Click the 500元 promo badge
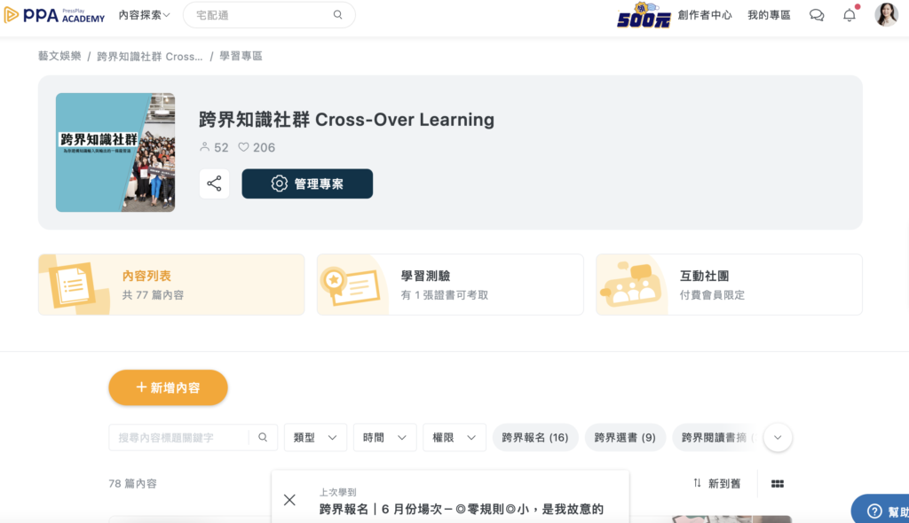 click(644, 15)
